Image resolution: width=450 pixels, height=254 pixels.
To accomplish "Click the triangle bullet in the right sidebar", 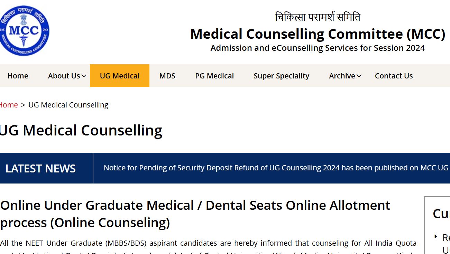I will click(436, 236).
